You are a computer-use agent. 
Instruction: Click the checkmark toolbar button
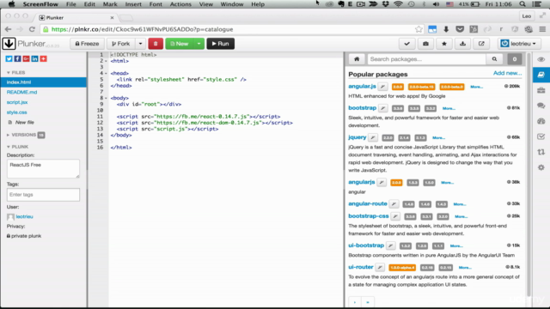tap(406, 44)
